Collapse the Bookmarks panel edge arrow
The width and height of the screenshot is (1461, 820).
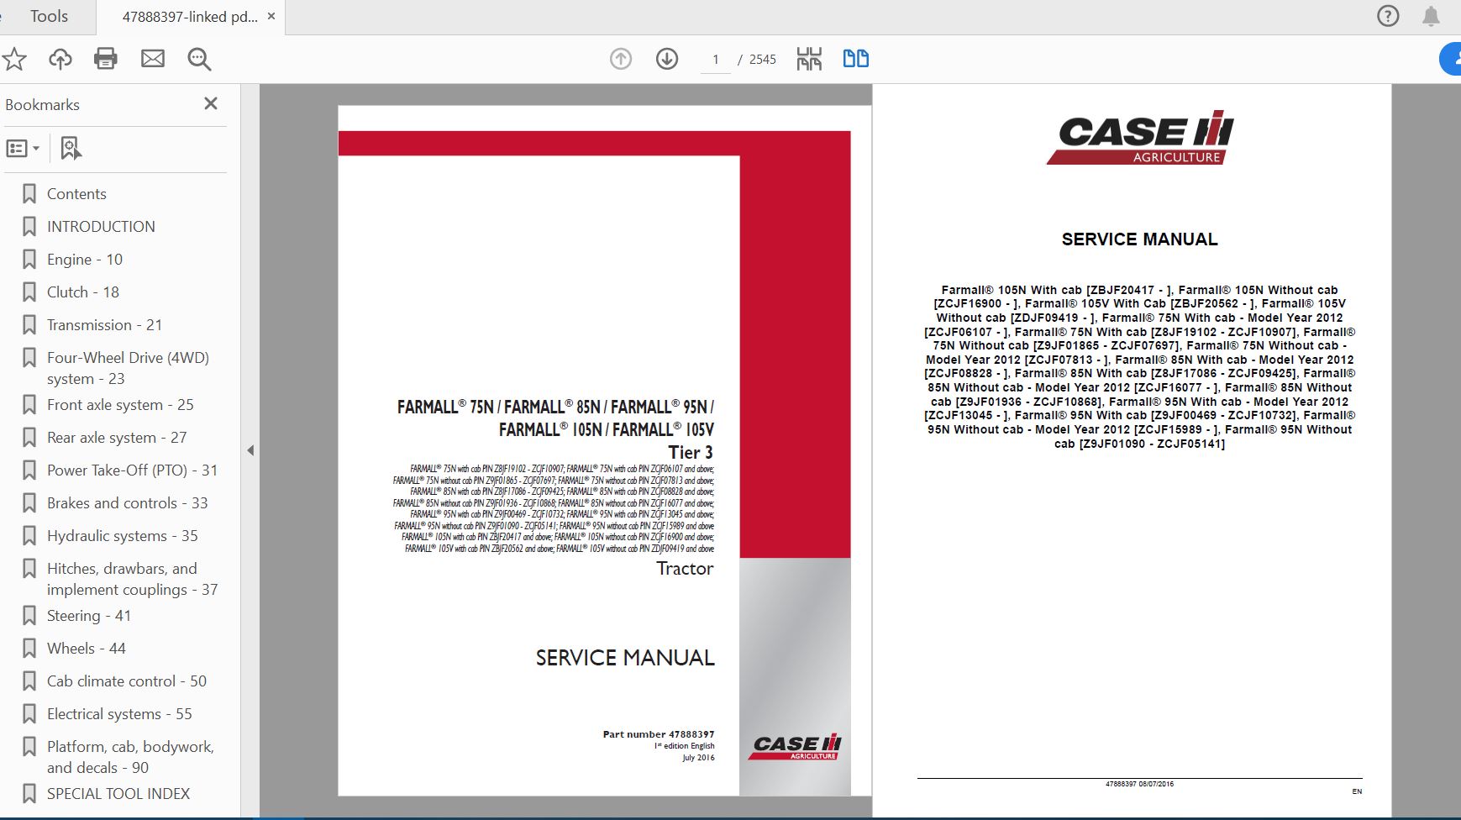coord(250,450)
